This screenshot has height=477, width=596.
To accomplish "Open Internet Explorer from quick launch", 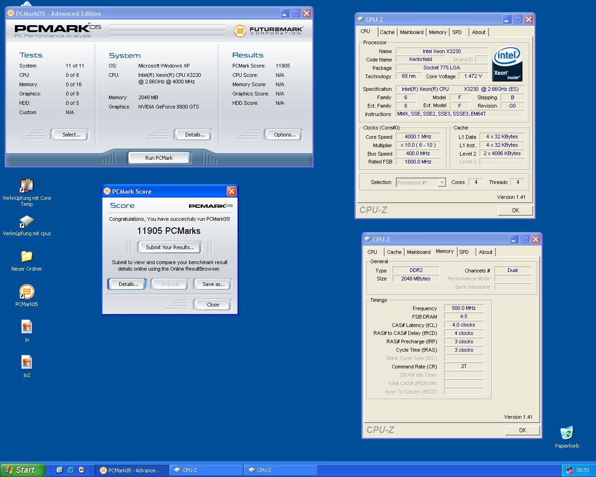I will coord(70,470).
